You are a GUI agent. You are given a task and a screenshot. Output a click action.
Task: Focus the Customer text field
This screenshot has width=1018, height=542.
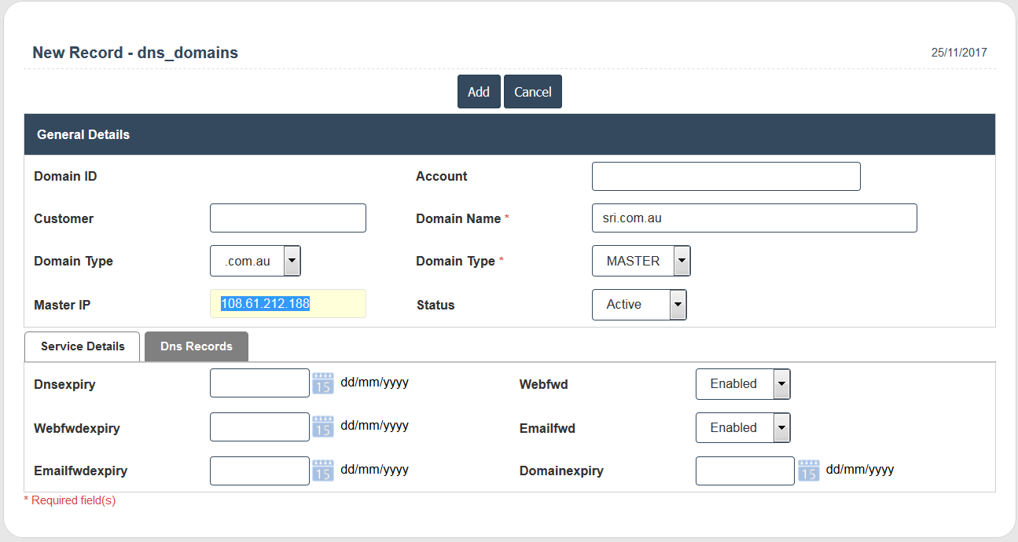point(288,218)
